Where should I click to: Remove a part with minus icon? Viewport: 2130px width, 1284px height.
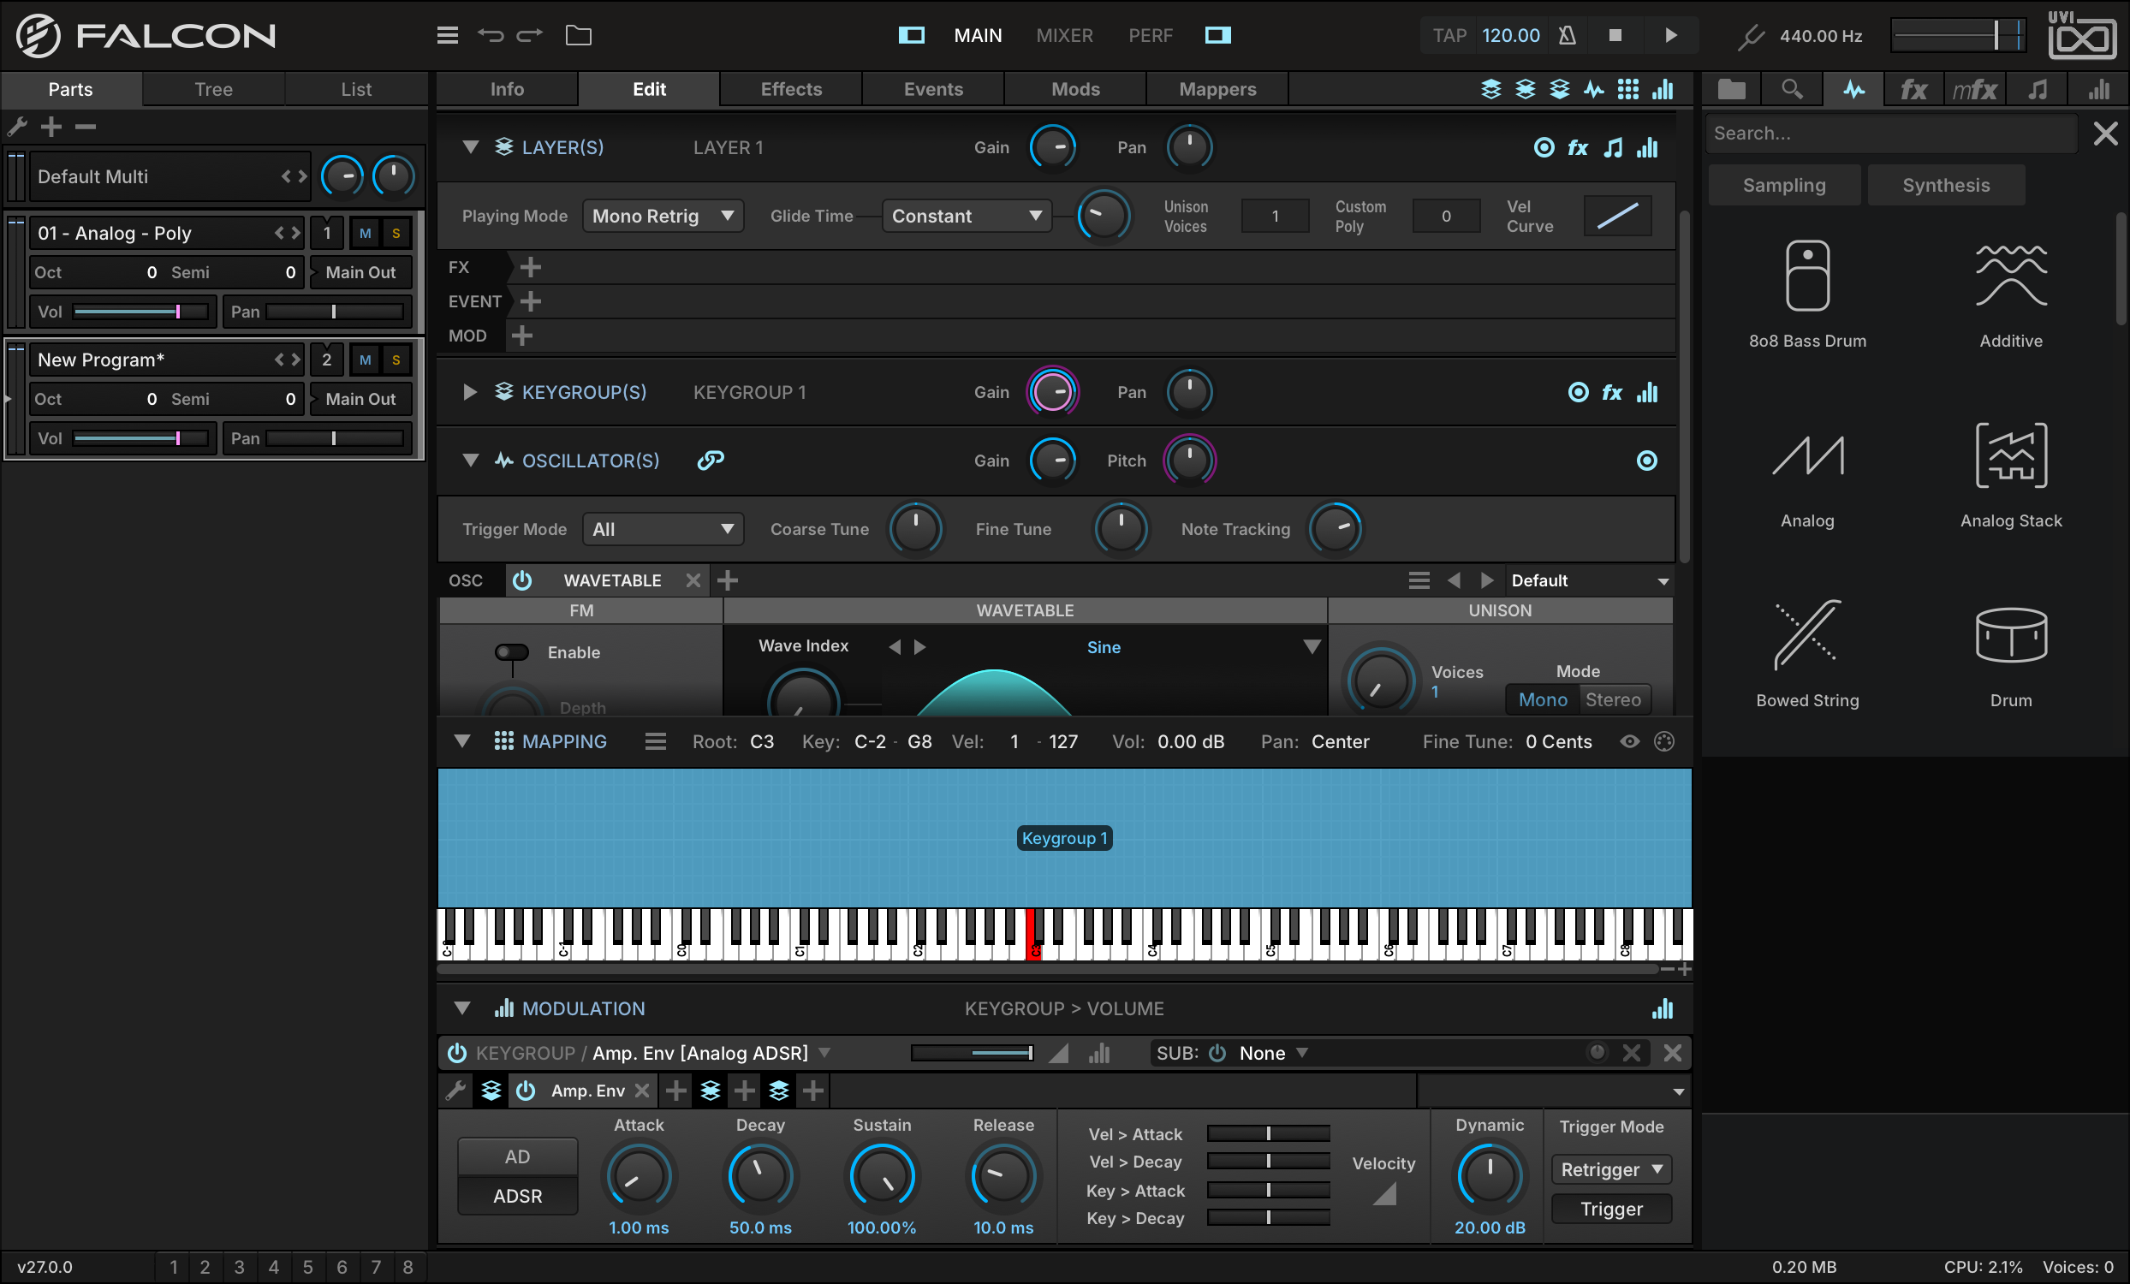pos(86,127)
